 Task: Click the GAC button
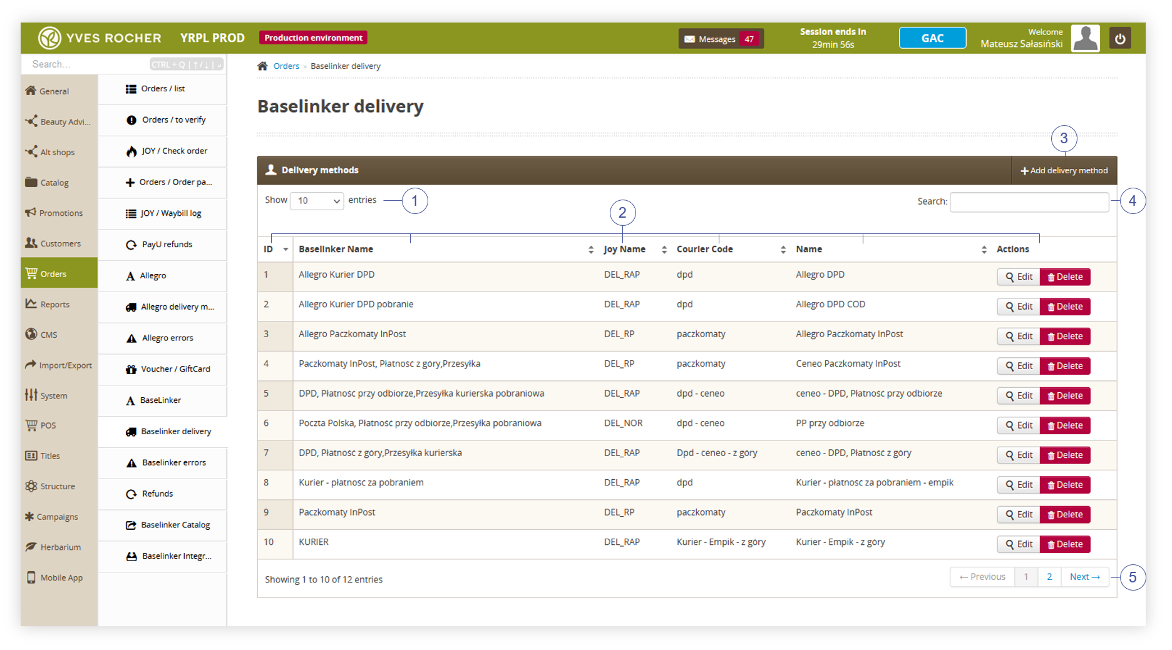(932, 38)
